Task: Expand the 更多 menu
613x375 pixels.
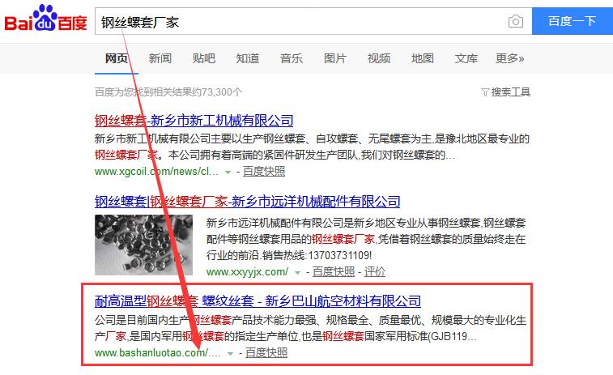Action: pyautogui.click(x=509, y=58)
